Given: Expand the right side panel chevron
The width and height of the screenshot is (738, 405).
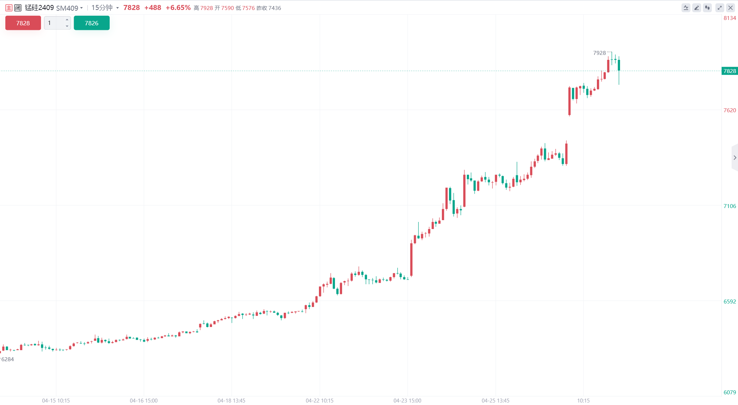Looking at the screenshot, I should click(x=734, y=157).
